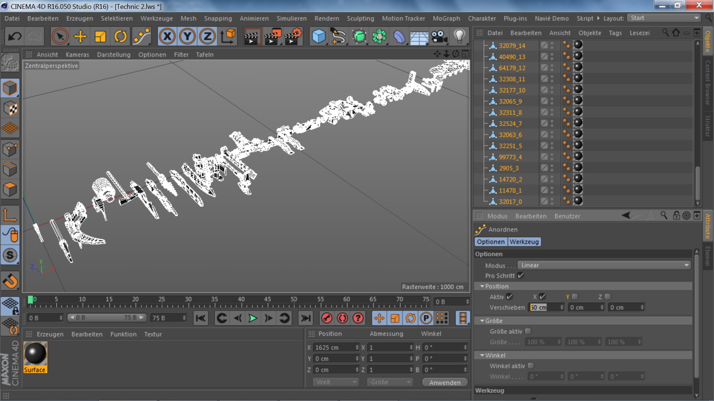Activate the Move tool in top toolbar
Image resolution: width=714 pixels, height=401 pixels.
click(80, 36)
